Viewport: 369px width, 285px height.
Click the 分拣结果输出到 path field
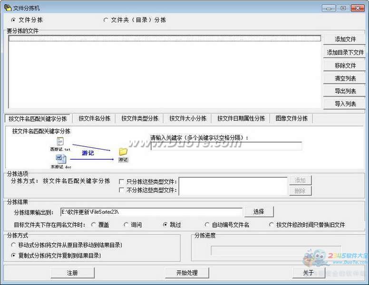151,212
